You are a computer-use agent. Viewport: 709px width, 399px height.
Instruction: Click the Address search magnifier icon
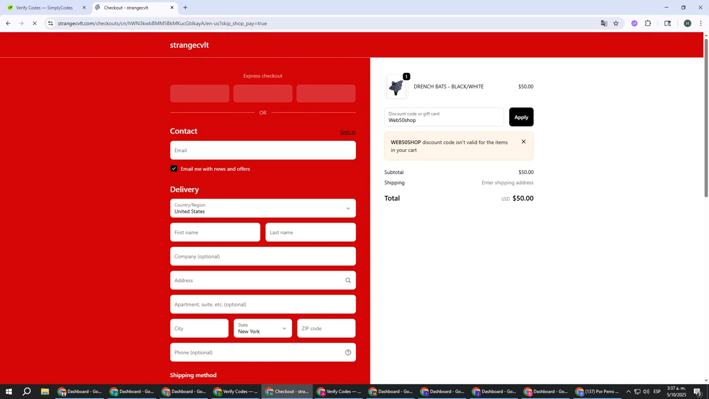click(x=348, y=281)
